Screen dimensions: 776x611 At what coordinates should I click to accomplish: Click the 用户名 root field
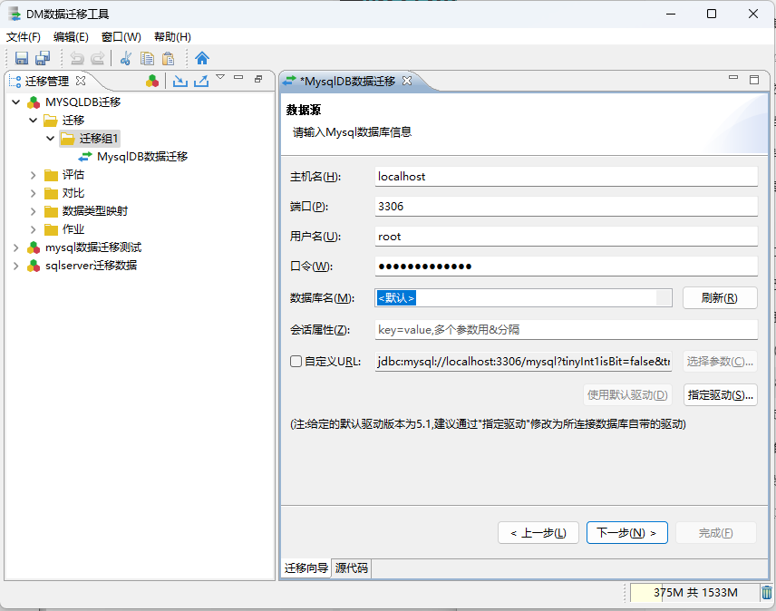coord(567,237)
